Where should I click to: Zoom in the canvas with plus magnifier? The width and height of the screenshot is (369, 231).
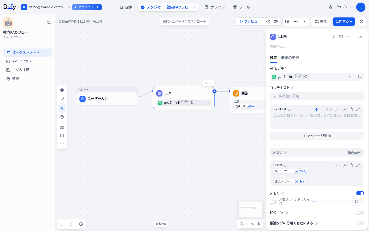coord(259,224)
